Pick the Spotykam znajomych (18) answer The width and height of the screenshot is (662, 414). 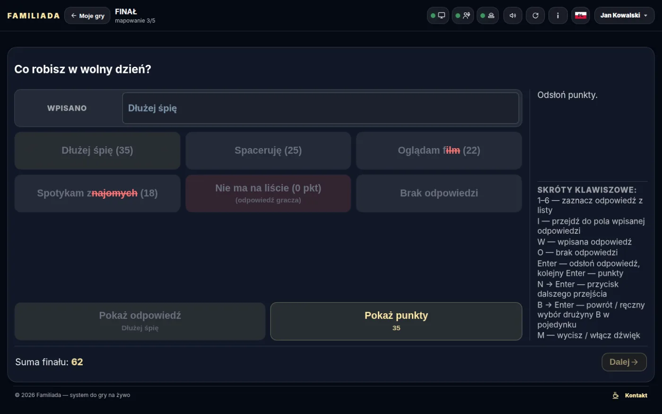click(x=97, y=194)
